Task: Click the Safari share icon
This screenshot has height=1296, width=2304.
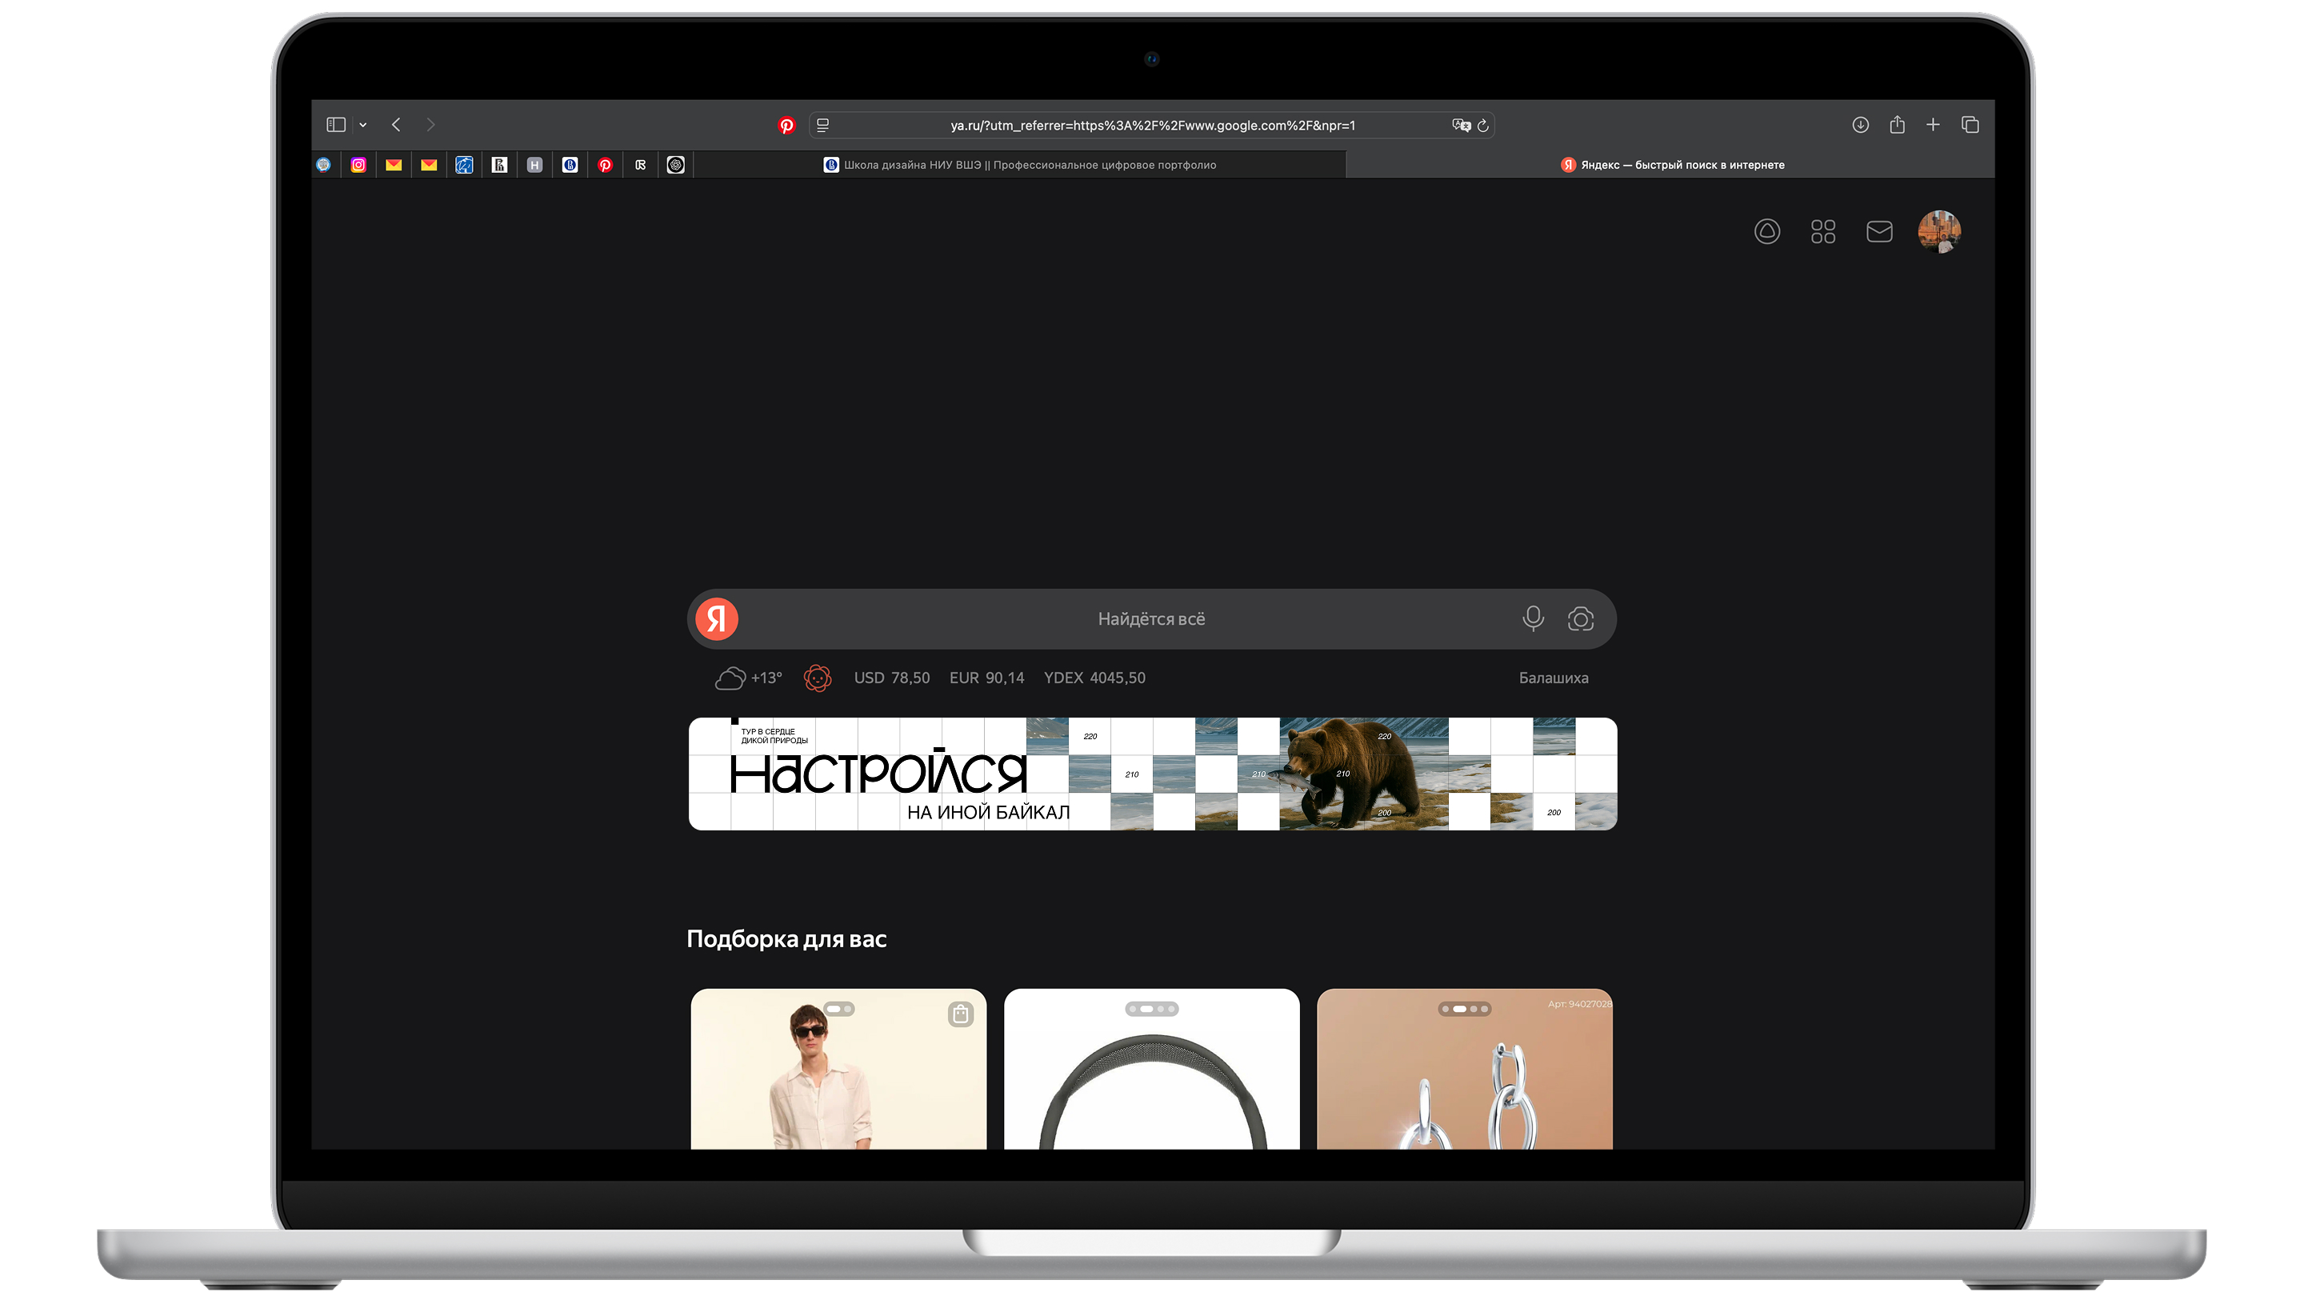Action: pos(1896,124)
